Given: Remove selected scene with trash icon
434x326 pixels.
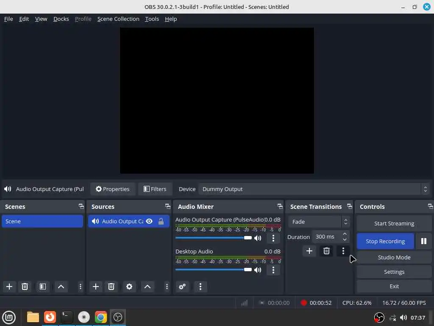Looking at the screenshot, I should 25,287.
